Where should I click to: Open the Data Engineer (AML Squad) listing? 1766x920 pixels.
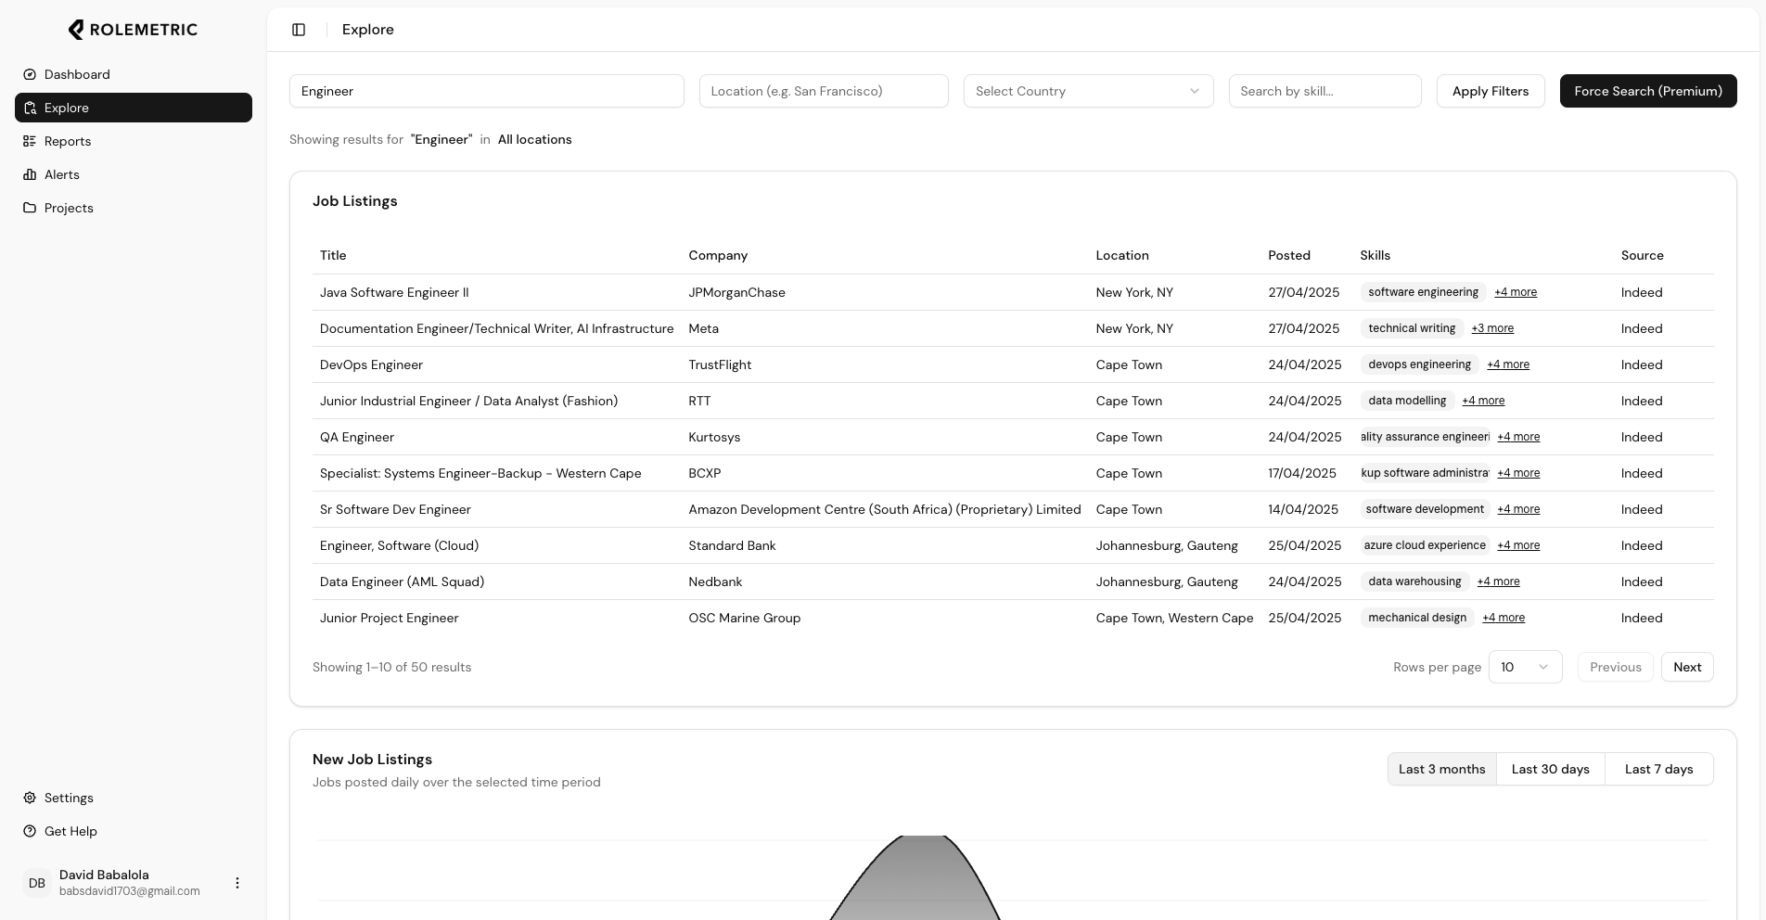402,581
